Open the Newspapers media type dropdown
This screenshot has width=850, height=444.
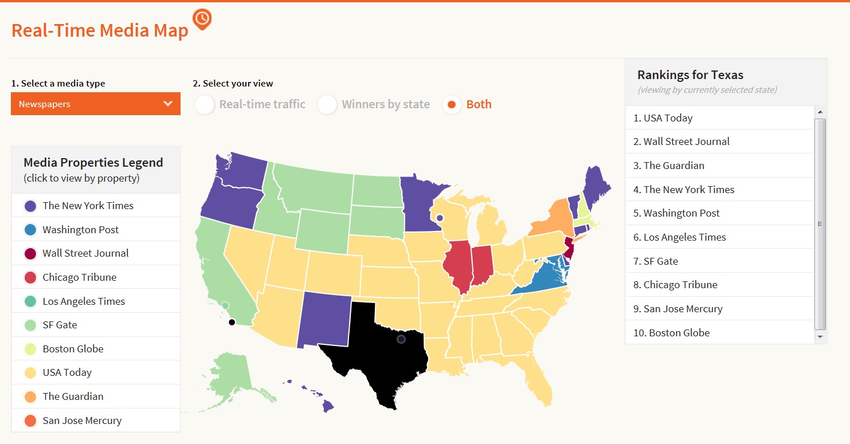click(95, 104)
